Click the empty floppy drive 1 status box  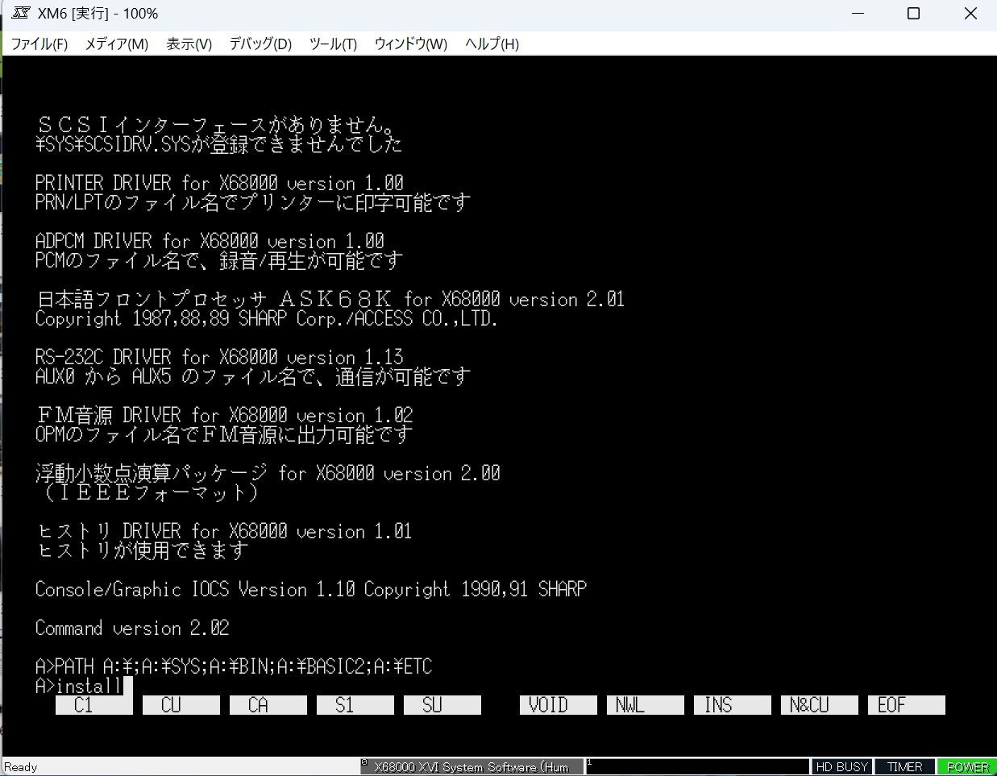[x=697, y=767]
